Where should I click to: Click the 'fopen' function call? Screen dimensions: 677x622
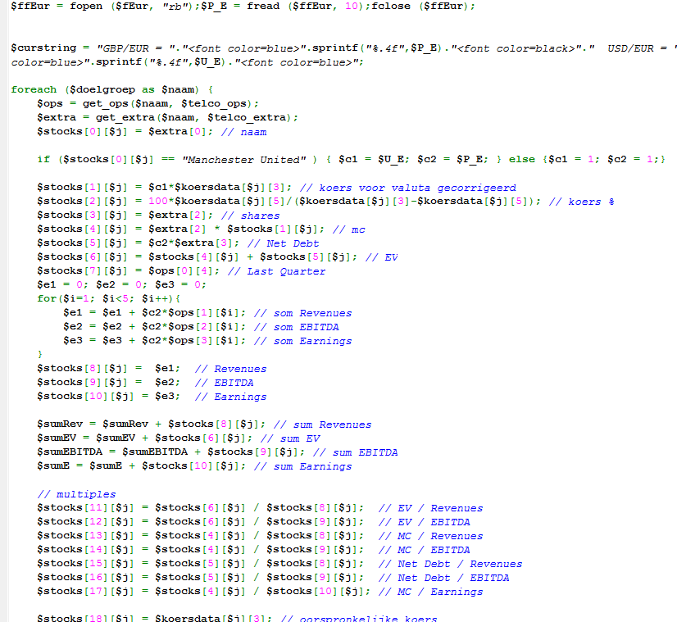click(86, 6)
